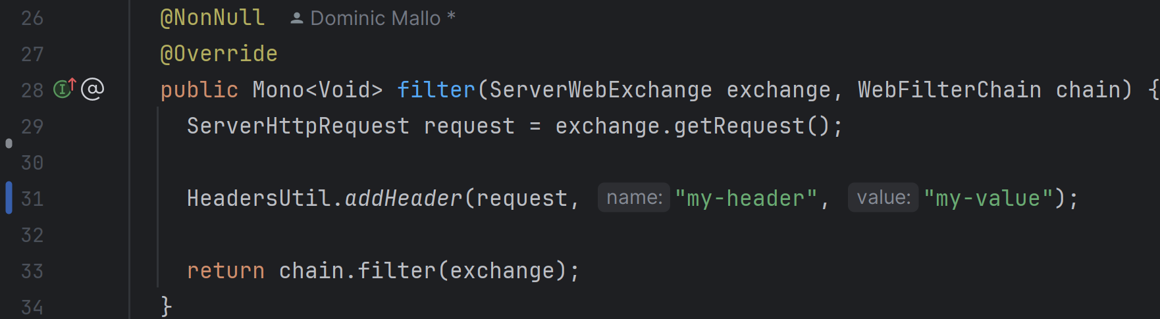
Task: Click the filter method name on line 28
Action: 436,89
